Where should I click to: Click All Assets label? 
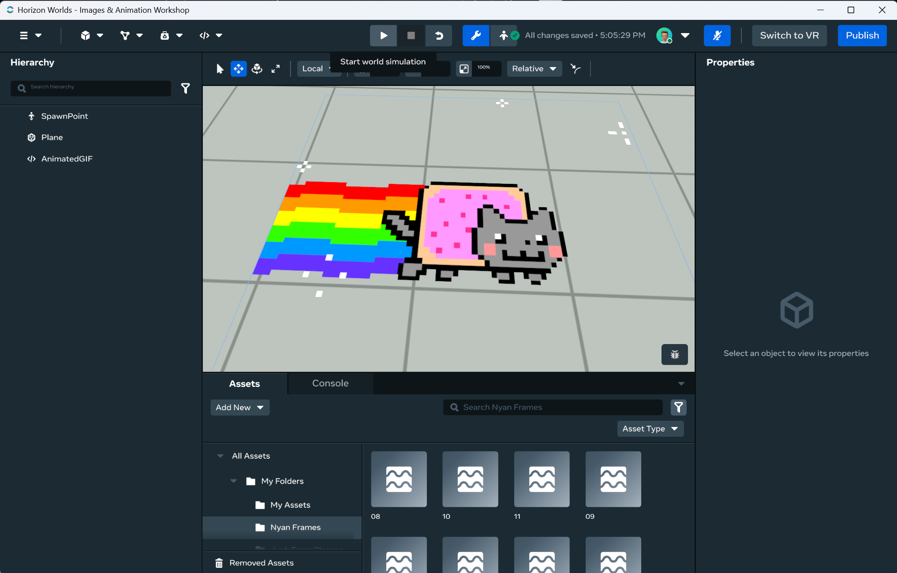251,456
